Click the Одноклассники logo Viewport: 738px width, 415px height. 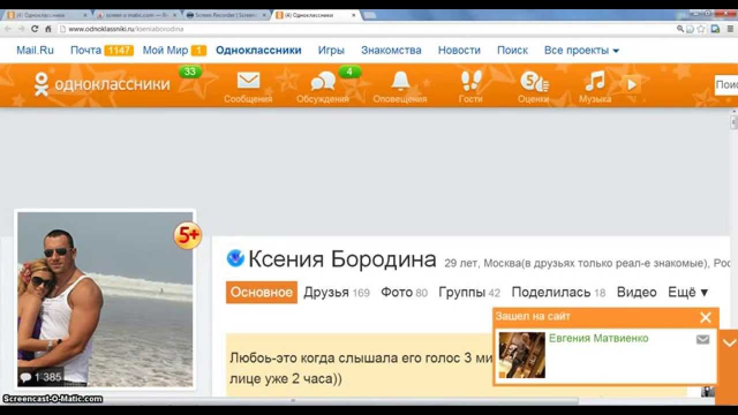pos(101,84)
